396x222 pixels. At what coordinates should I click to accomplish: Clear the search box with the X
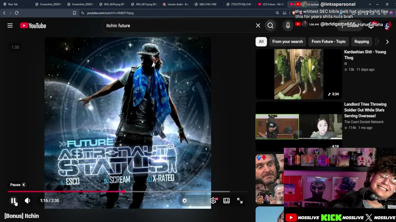(x=258, y=26)
